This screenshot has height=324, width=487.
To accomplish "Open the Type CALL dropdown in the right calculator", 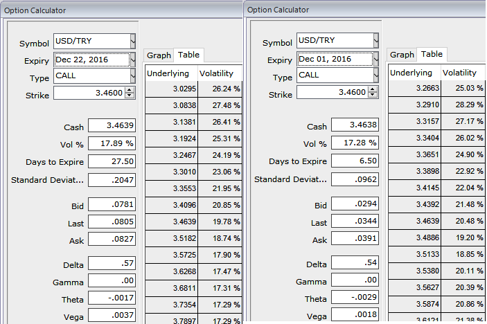I will click(x=375, y=75).
